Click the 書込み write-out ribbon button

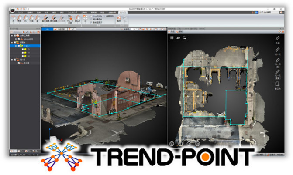tap(78, 19)
